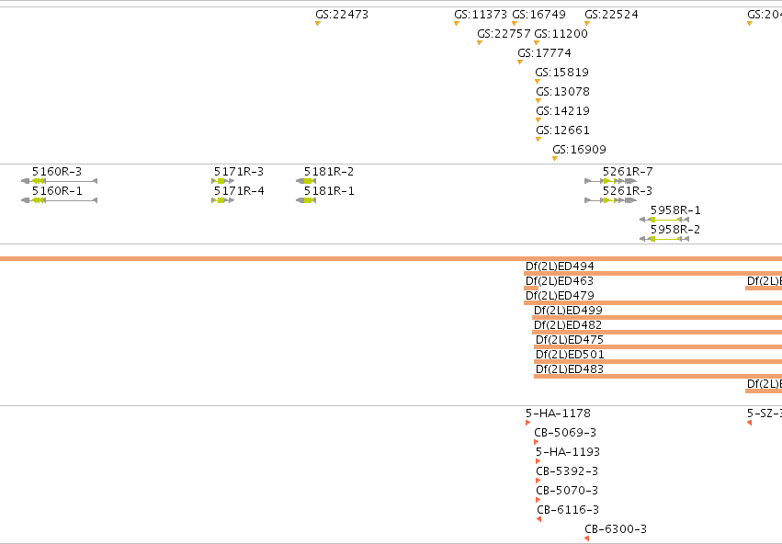Select transcript 5958R-1 label
Viewport: 782px width, 544px height.
(675, 210)
